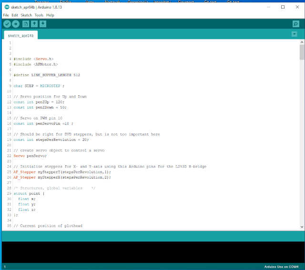305x270 pixels.
Task: Click the 'Arduino Uno on COM4' status text
Action: click(281, 267)
